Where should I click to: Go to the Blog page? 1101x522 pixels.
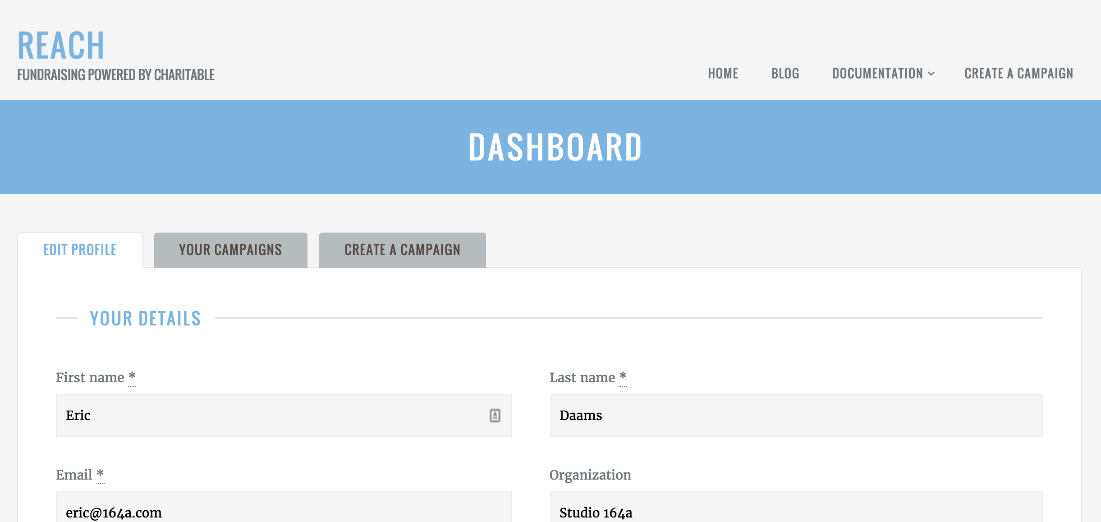785,73
